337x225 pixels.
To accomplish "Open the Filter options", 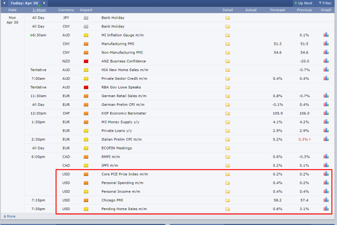I will tap(325, 3).
